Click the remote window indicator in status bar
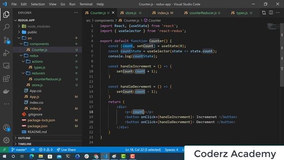284x160 pixels. coord(4,150)
